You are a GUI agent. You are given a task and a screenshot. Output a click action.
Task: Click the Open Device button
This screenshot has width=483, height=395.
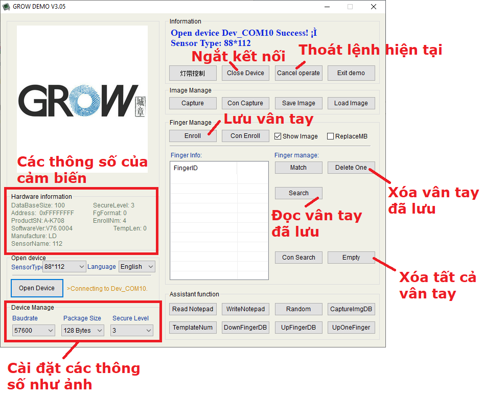click(x=37, y=288)
